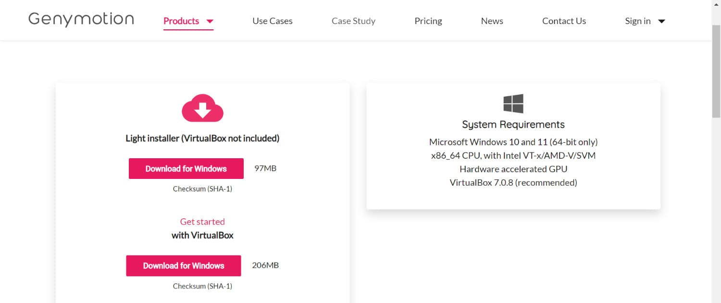Open the Products menu
The width and height of the screenshot is (721, 303).
[181, 21]
